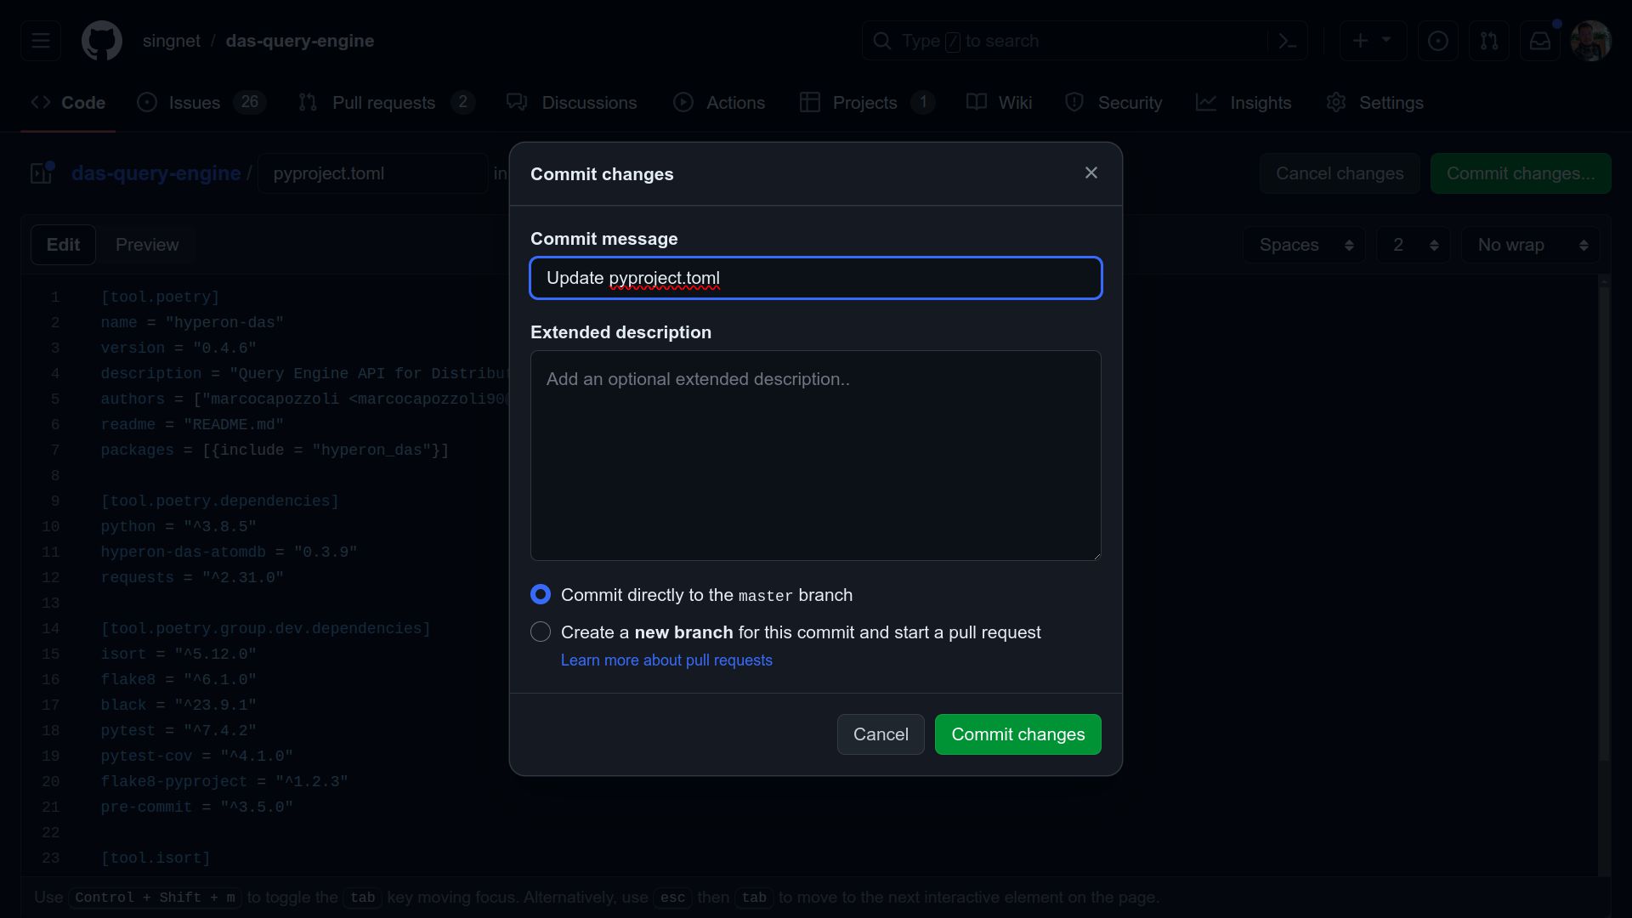Viewport: 1632px width, 918px height.
Task: Open the Issues tab
Action: [x=201, y=103]
